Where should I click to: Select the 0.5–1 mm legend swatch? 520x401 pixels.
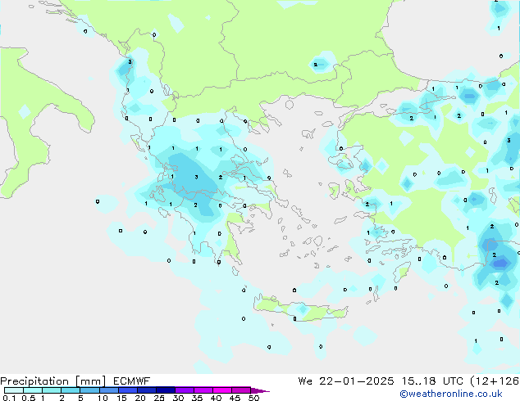[x=33, y=390]
